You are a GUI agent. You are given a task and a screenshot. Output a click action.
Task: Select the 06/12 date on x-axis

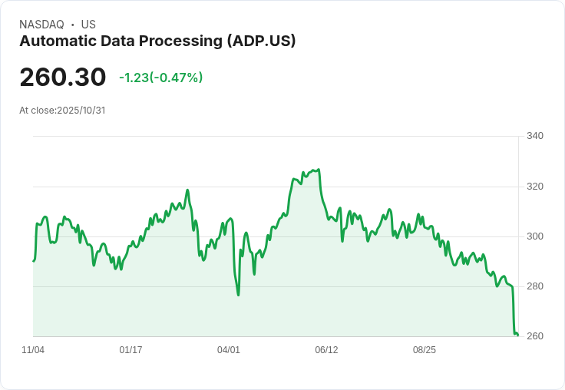[x=326, y=350]
